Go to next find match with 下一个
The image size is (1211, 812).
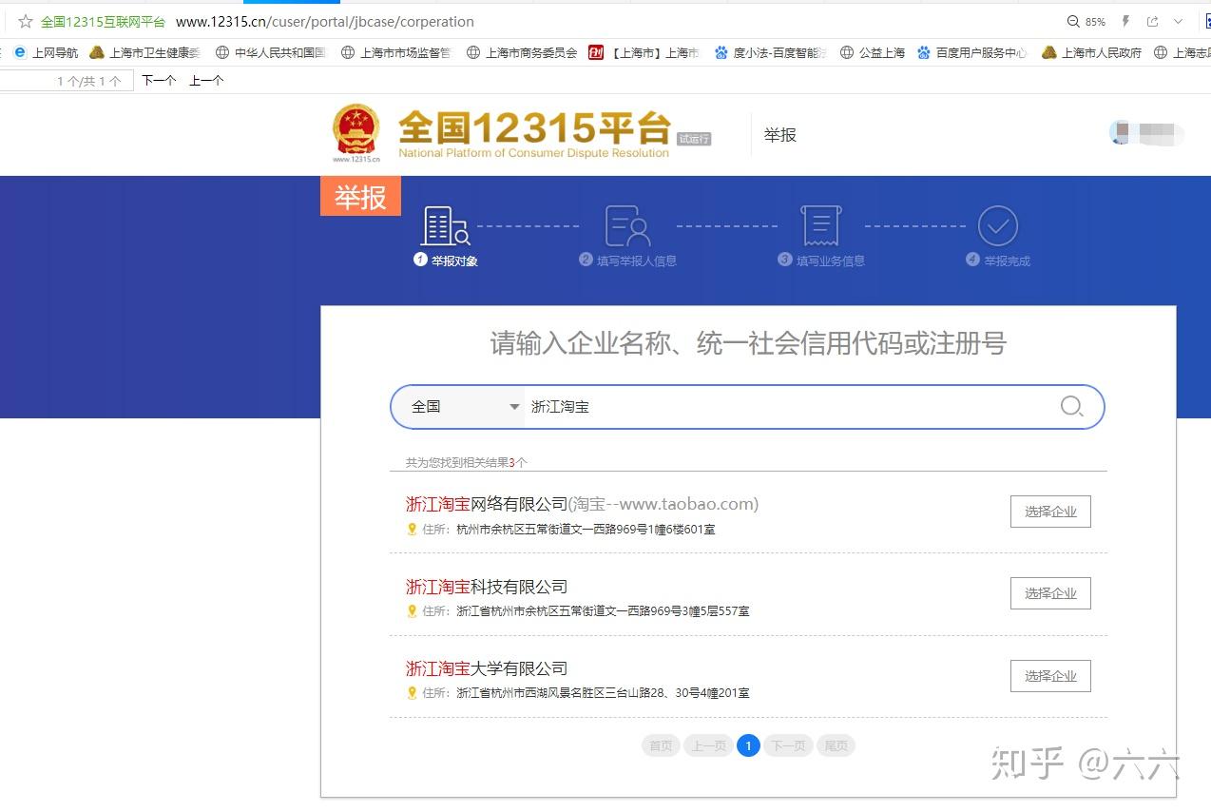[x=159, y=81]
